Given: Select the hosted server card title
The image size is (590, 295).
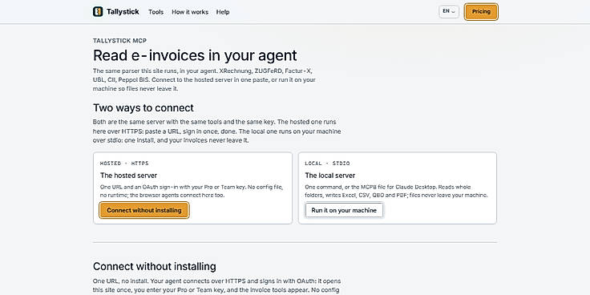Looking at the screenshot, I should point(129,176).
